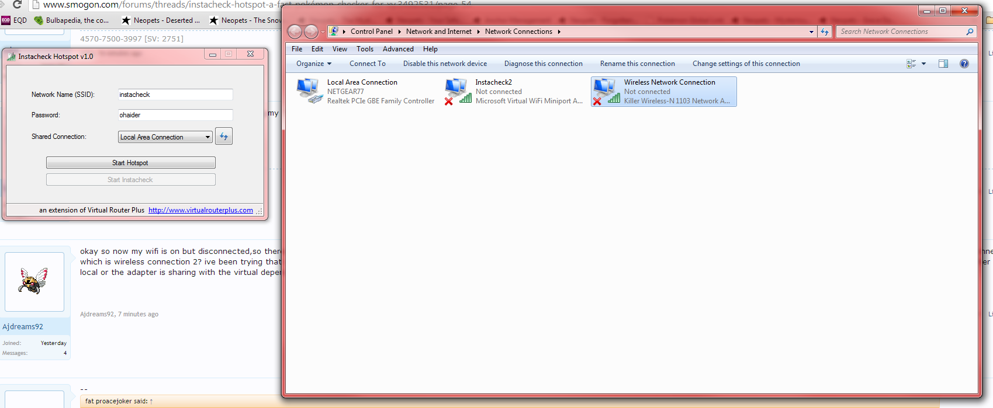Click the Start Hotspot button

pyautogui.click(x=131, y=163)
